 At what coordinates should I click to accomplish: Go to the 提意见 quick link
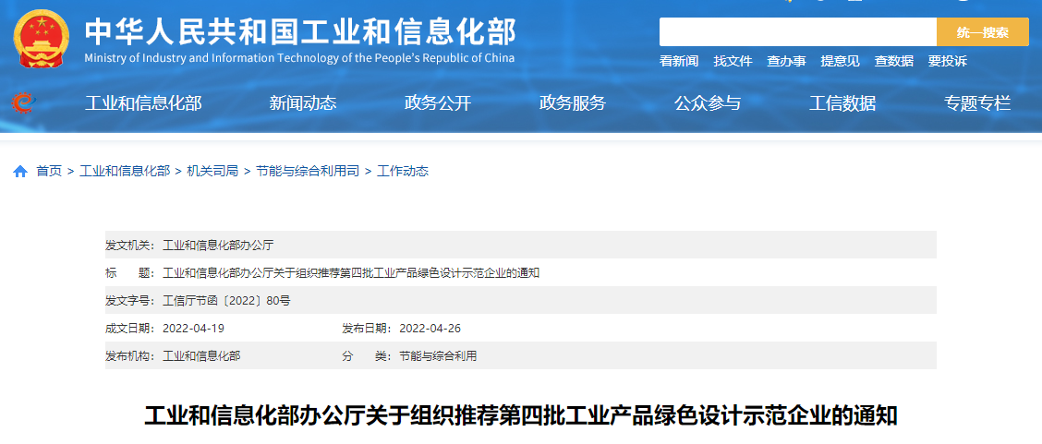tap(840, 61)
